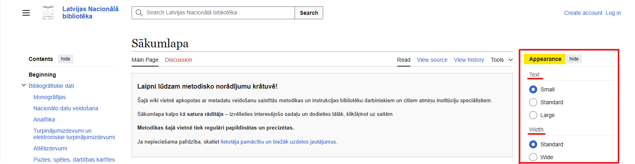This screenshot has height=164, width=635.
Task: Collapse the Bibliogrāfiskie dati section
Action: pyautogui.click(x=24, y=85)
